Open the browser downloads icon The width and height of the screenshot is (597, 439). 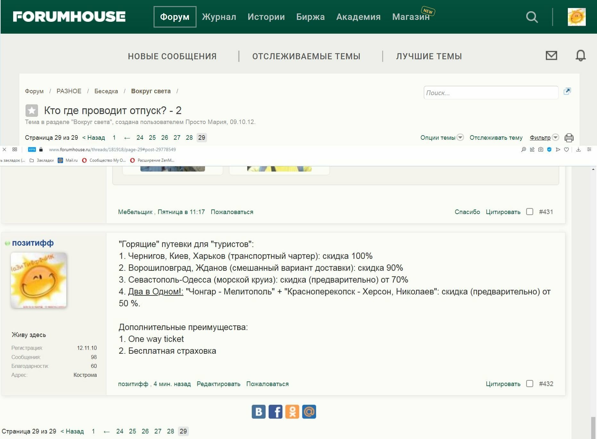(578, 150)
